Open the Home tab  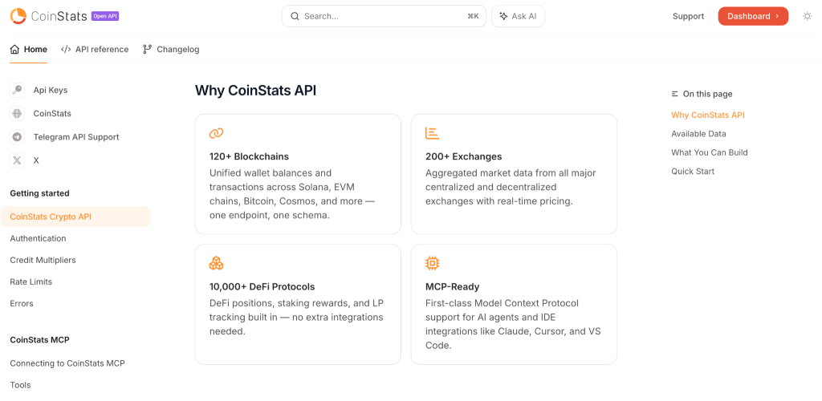[29, 49]
